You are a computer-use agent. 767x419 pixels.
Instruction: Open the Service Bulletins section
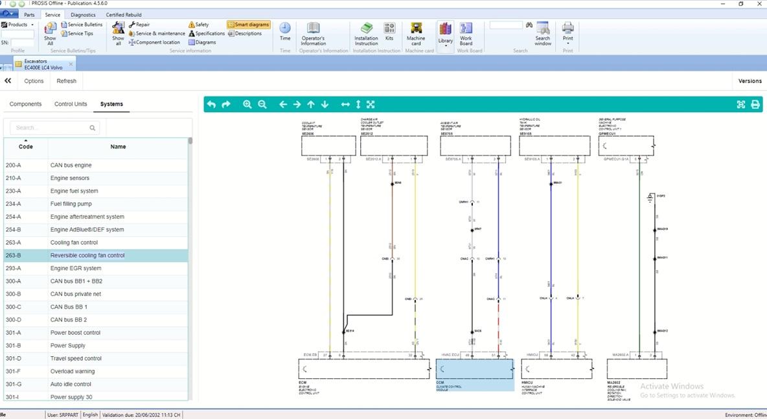[82, 25]
